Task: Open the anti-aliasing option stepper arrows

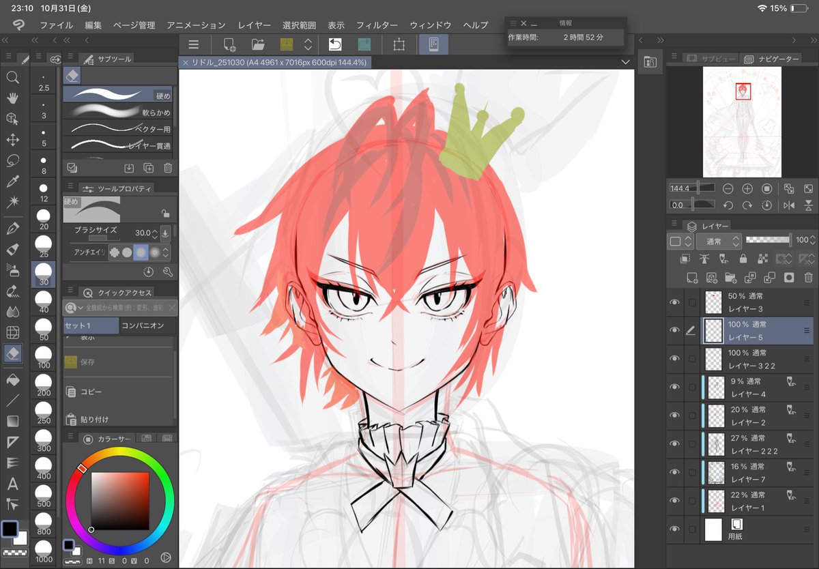Action: pos(167,252)
